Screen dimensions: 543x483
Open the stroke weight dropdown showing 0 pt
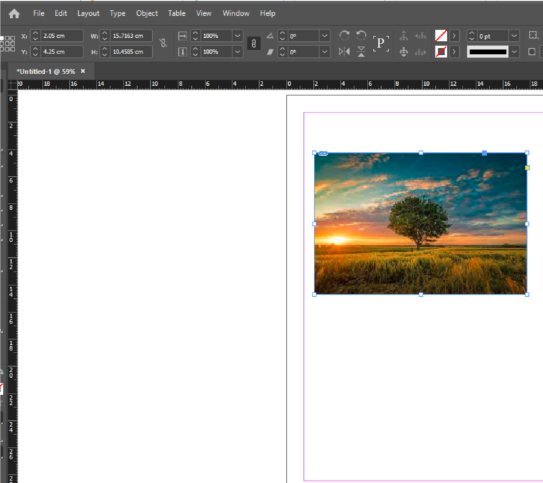[514, 36]
